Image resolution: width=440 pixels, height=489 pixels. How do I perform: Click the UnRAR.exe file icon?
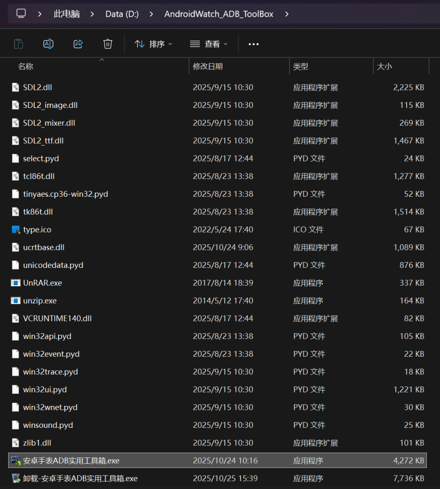tap(16, 283)
